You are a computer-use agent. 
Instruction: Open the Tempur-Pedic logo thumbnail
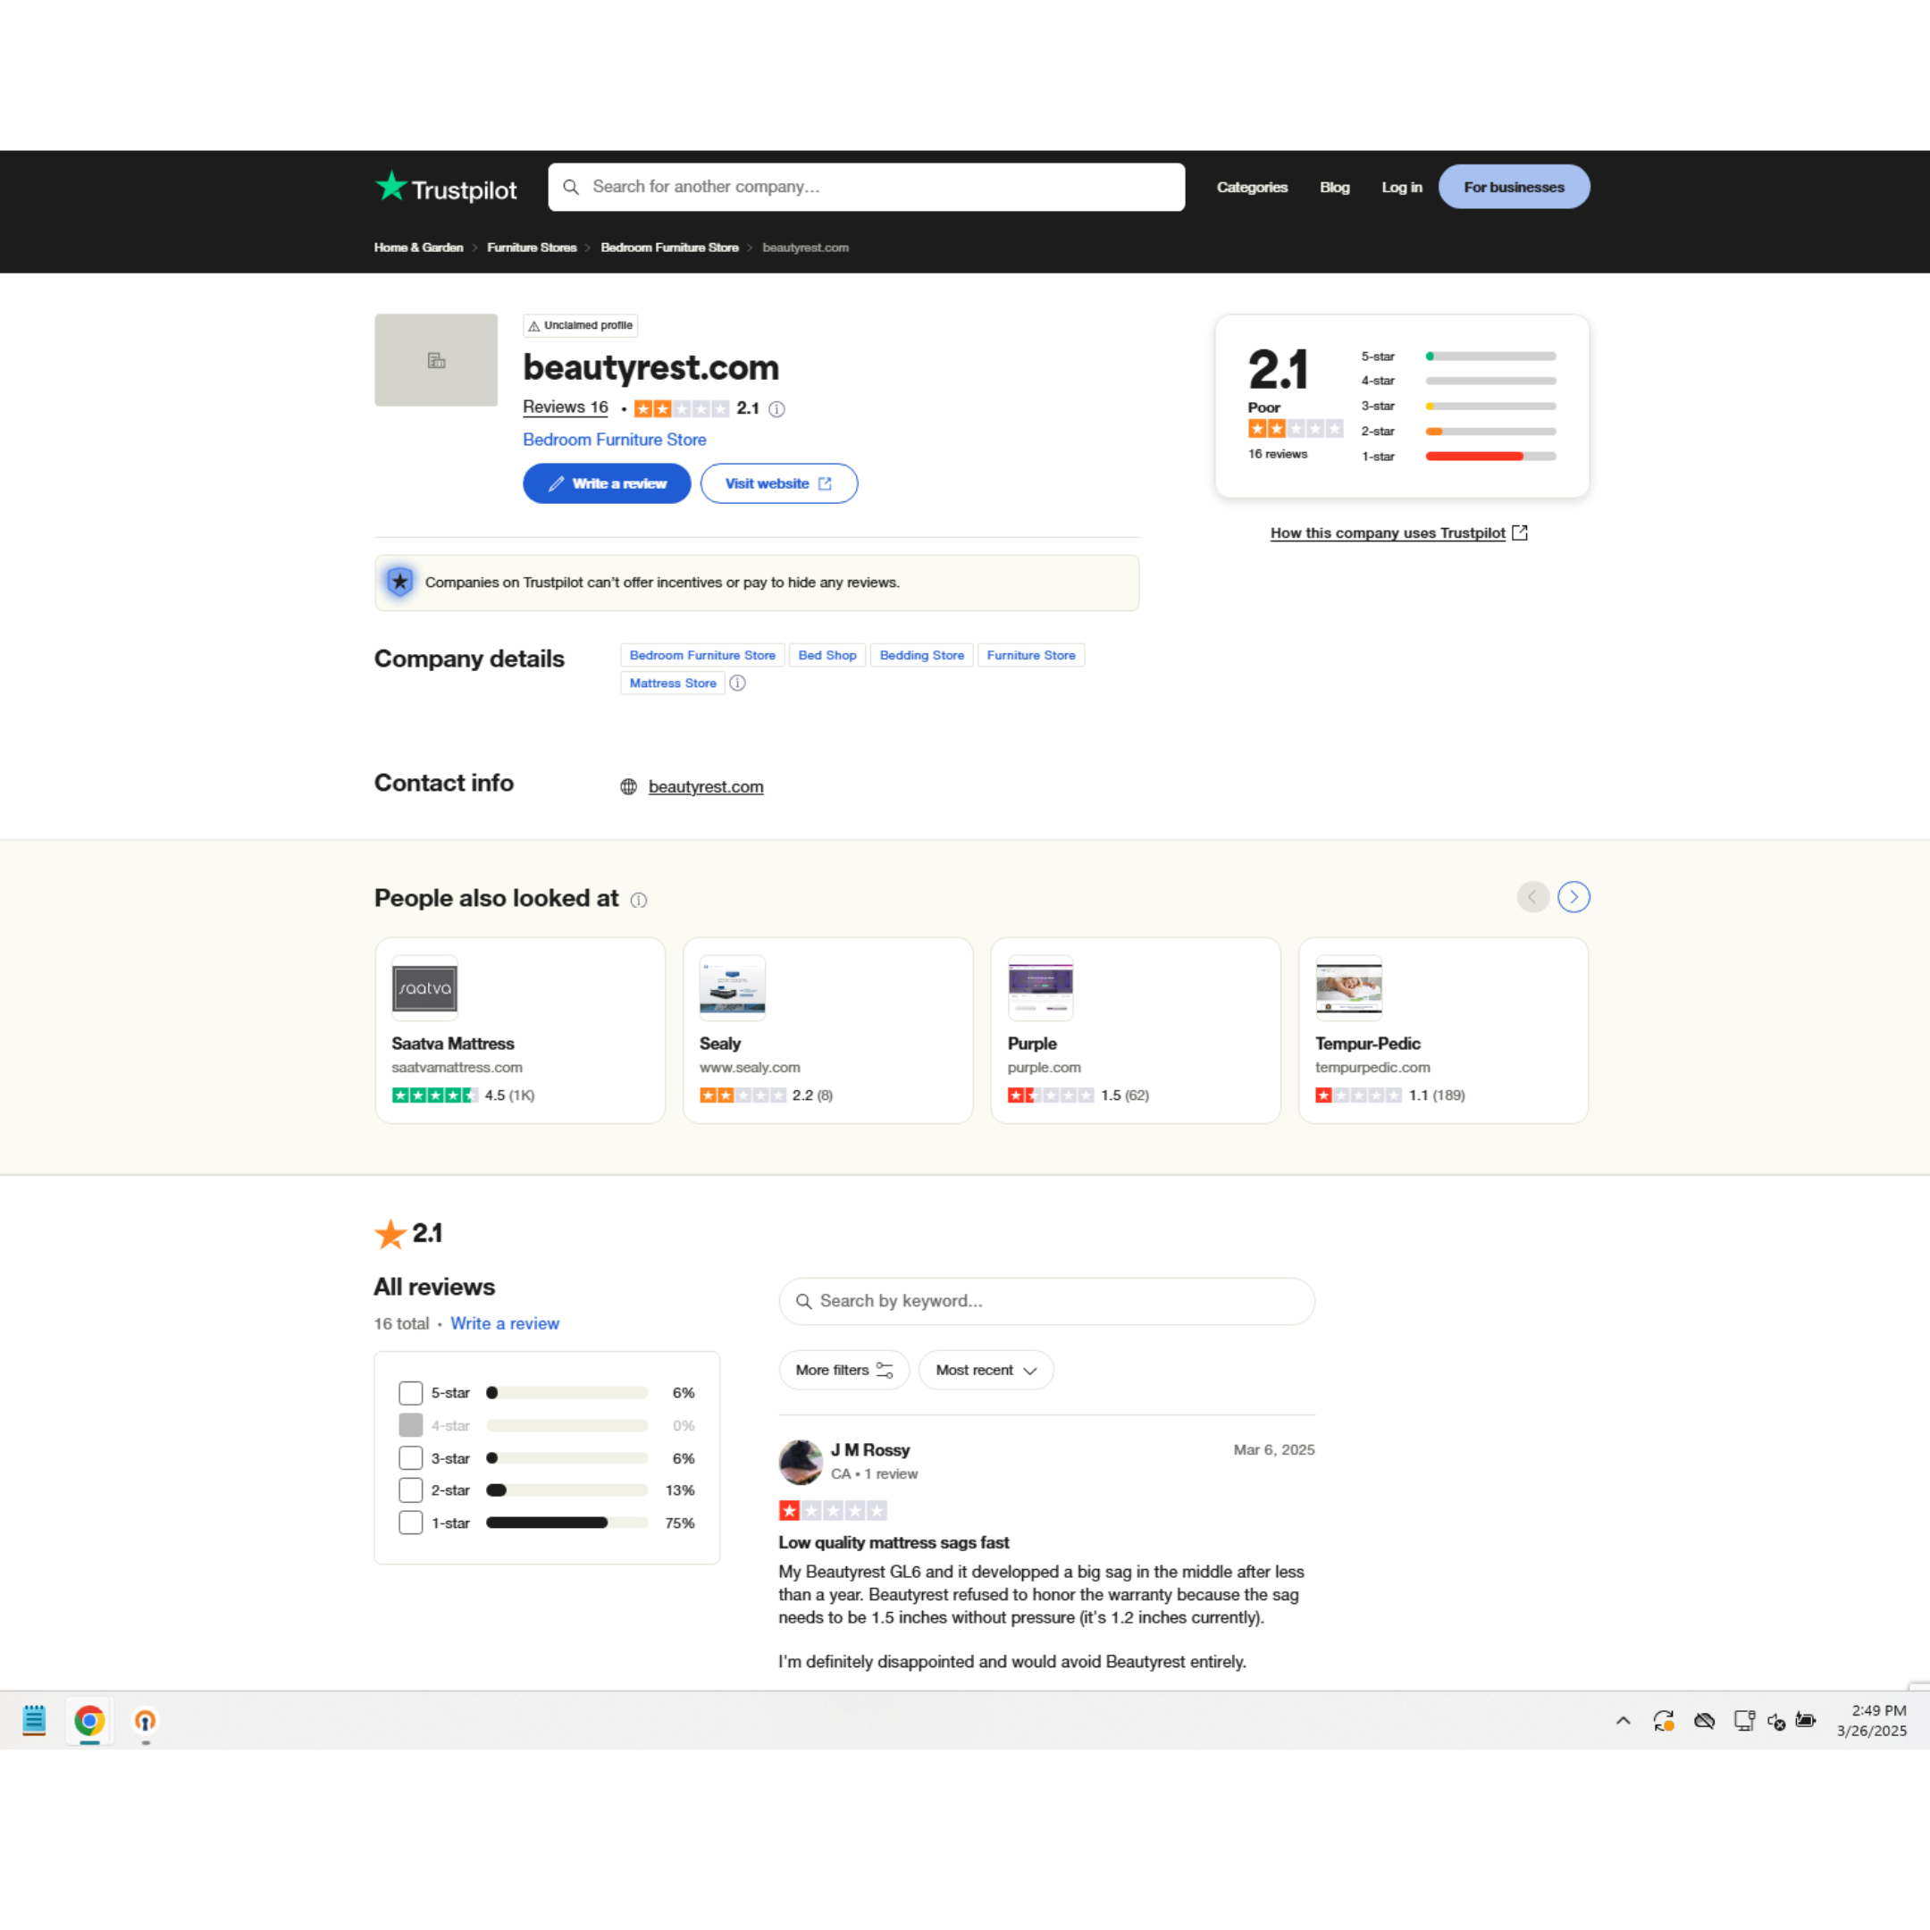pyautogui.click(x=1348, y=988)
